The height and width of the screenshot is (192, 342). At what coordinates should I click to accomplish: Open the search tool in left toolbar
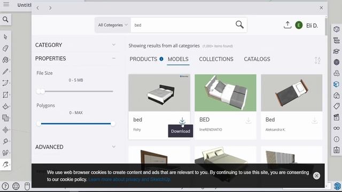coord(5,19)
